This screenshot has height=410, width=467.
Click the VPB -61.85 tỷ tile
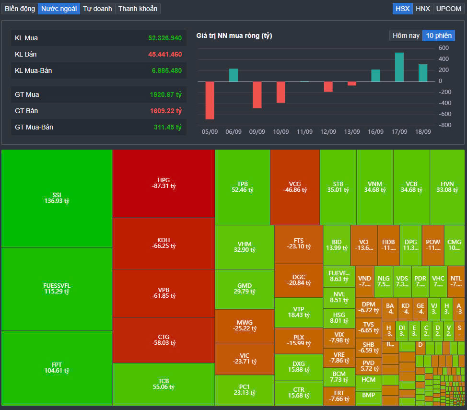163,293
